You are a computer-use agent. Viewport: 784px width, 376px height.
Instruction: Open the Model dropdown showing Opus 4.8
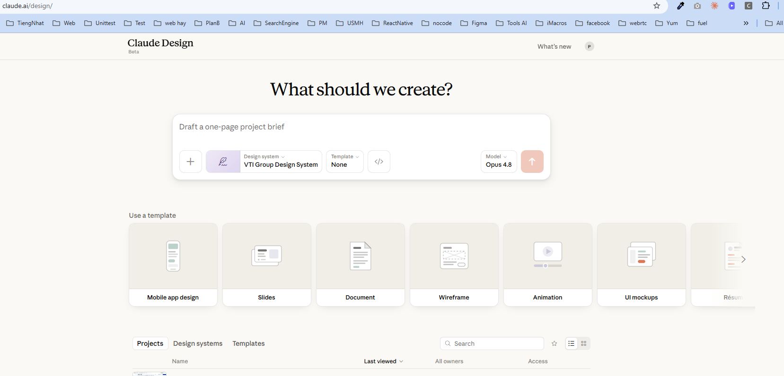[x=499, y=162]
